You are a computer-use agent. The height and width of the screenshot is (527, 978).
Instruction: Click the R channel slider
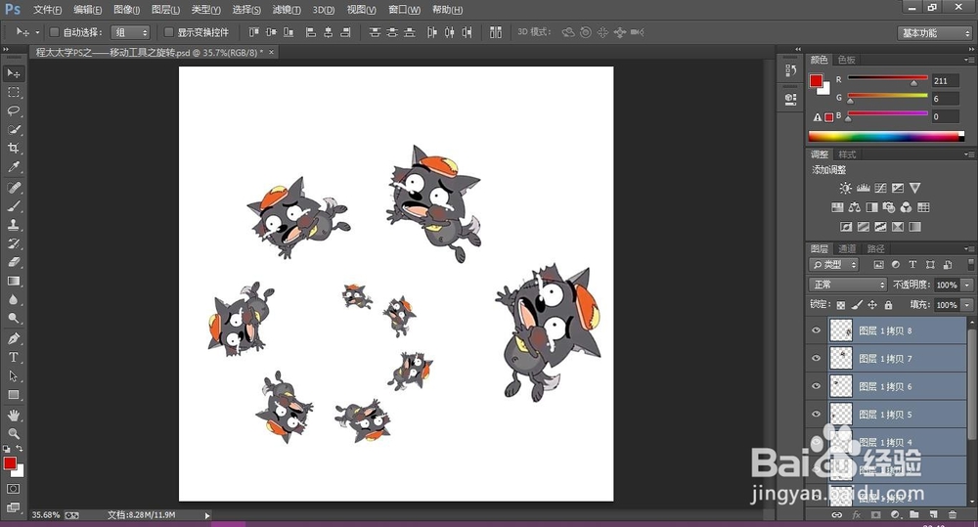(x=887, y=78)
